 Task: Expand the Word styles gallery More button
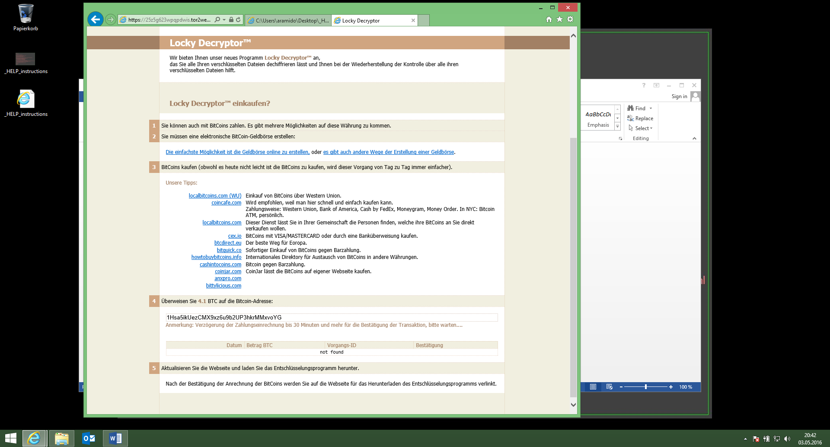[x=617, y=127]
